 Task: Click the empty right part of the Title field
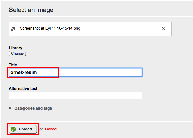101,72
